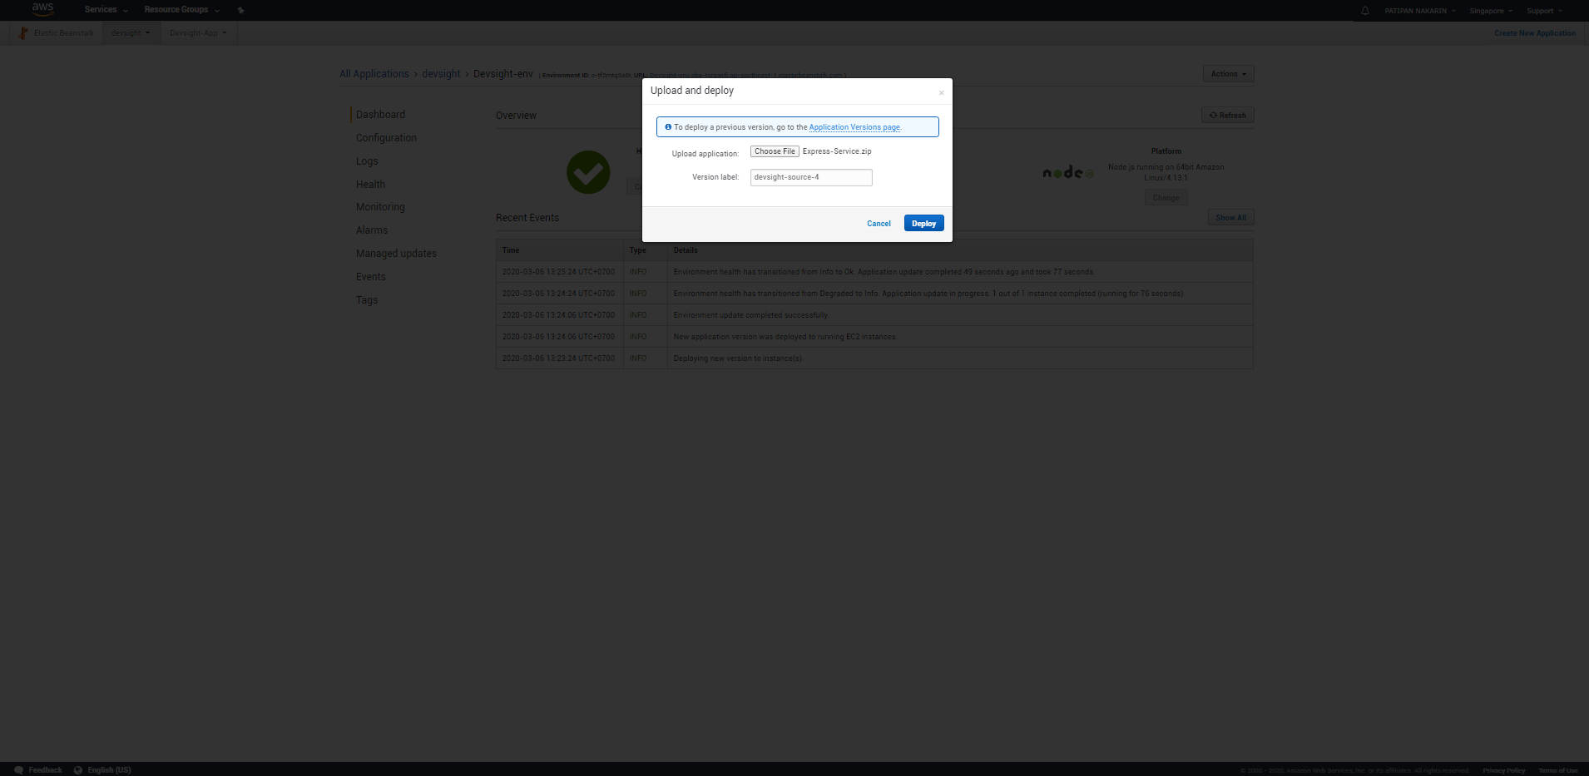
Task: Switch to the Monitoring section
Action: tap(379, 206)
